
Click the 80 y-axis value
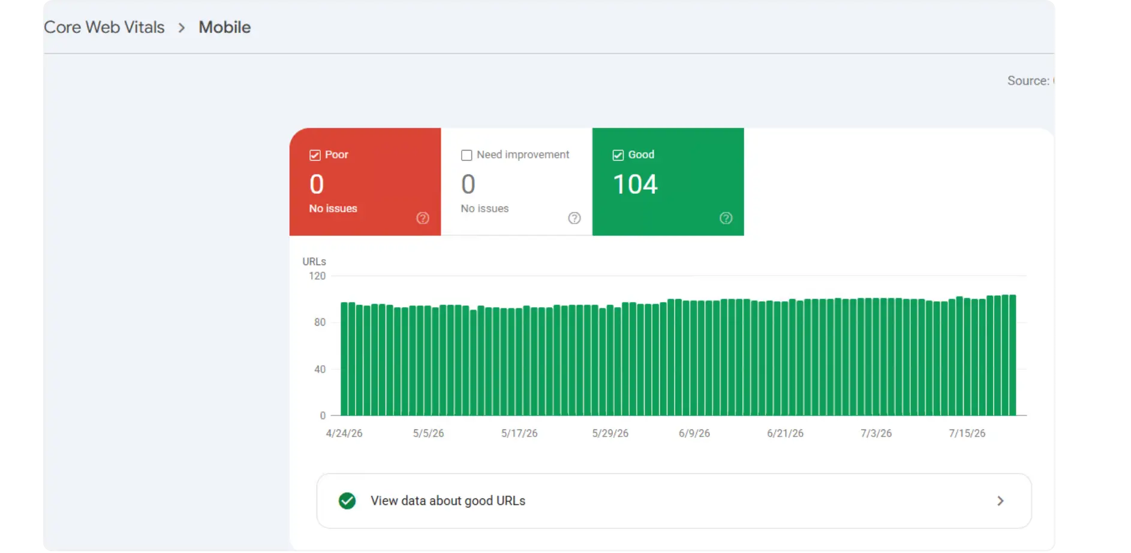(320, 323)
